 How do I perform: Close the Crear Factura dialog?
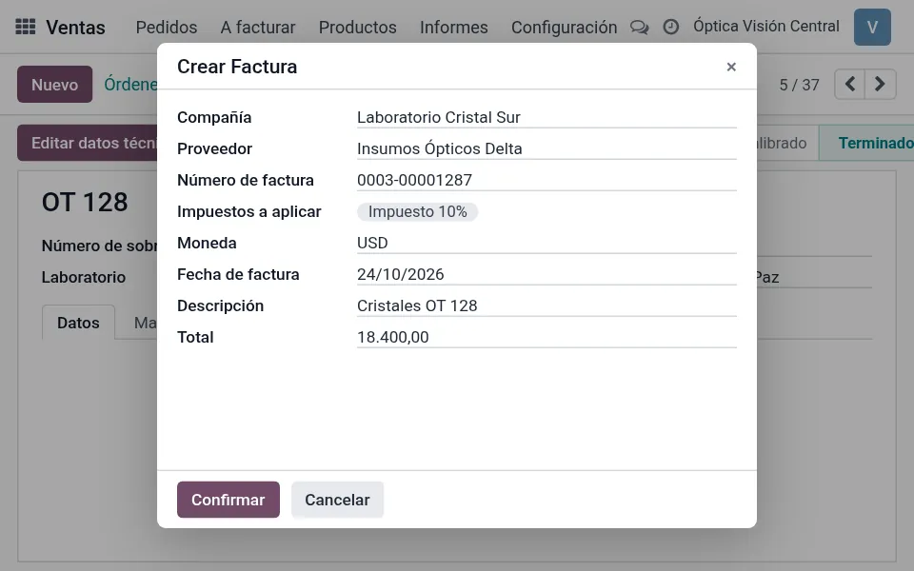731,67
